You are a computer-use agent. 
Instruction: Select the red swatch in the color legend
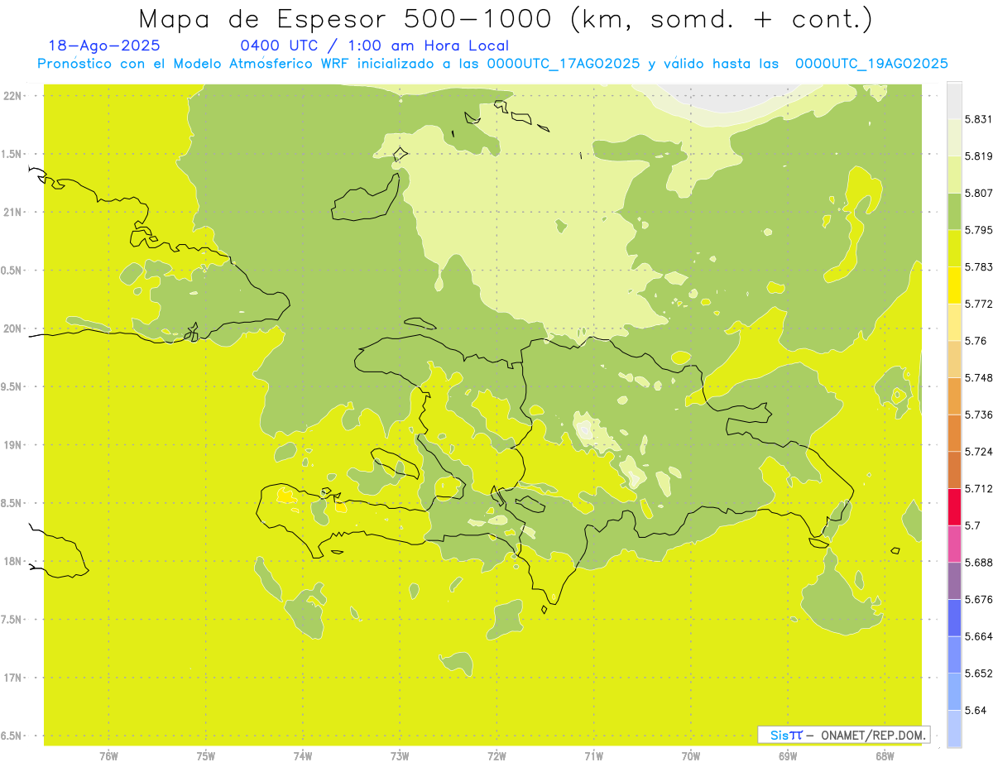(953, 506)
